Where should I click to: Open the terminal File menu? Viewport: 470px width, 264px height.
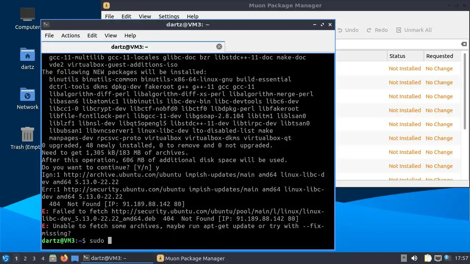click(x=49, y=36)
